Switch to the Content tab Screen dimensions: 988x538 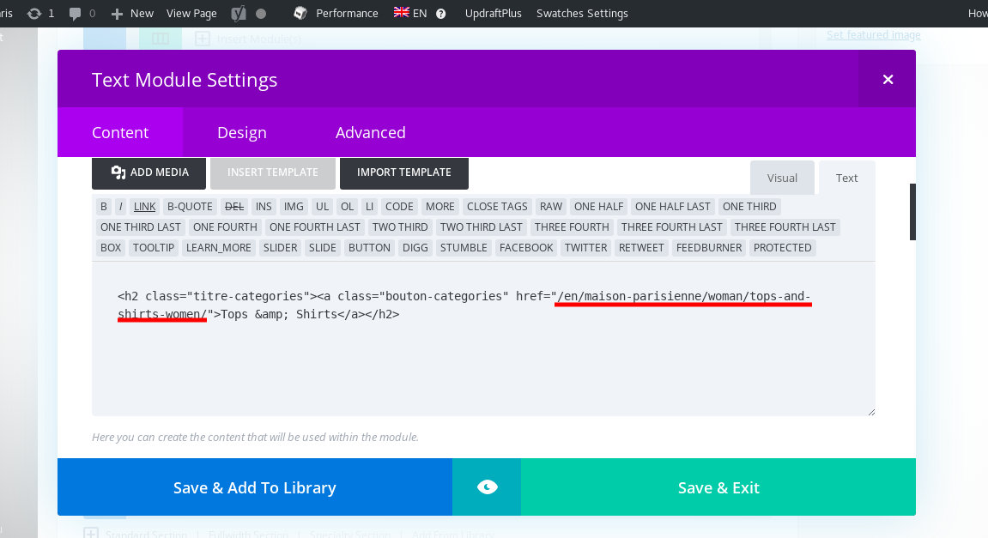[120, 132]
